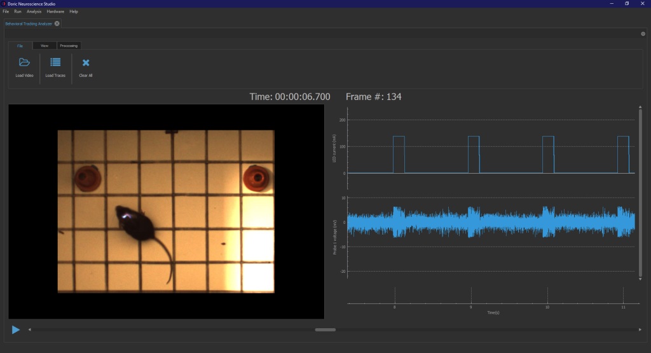Click the video timeline slider handle
Screen dimensions: 651x353
coord(325,329)
